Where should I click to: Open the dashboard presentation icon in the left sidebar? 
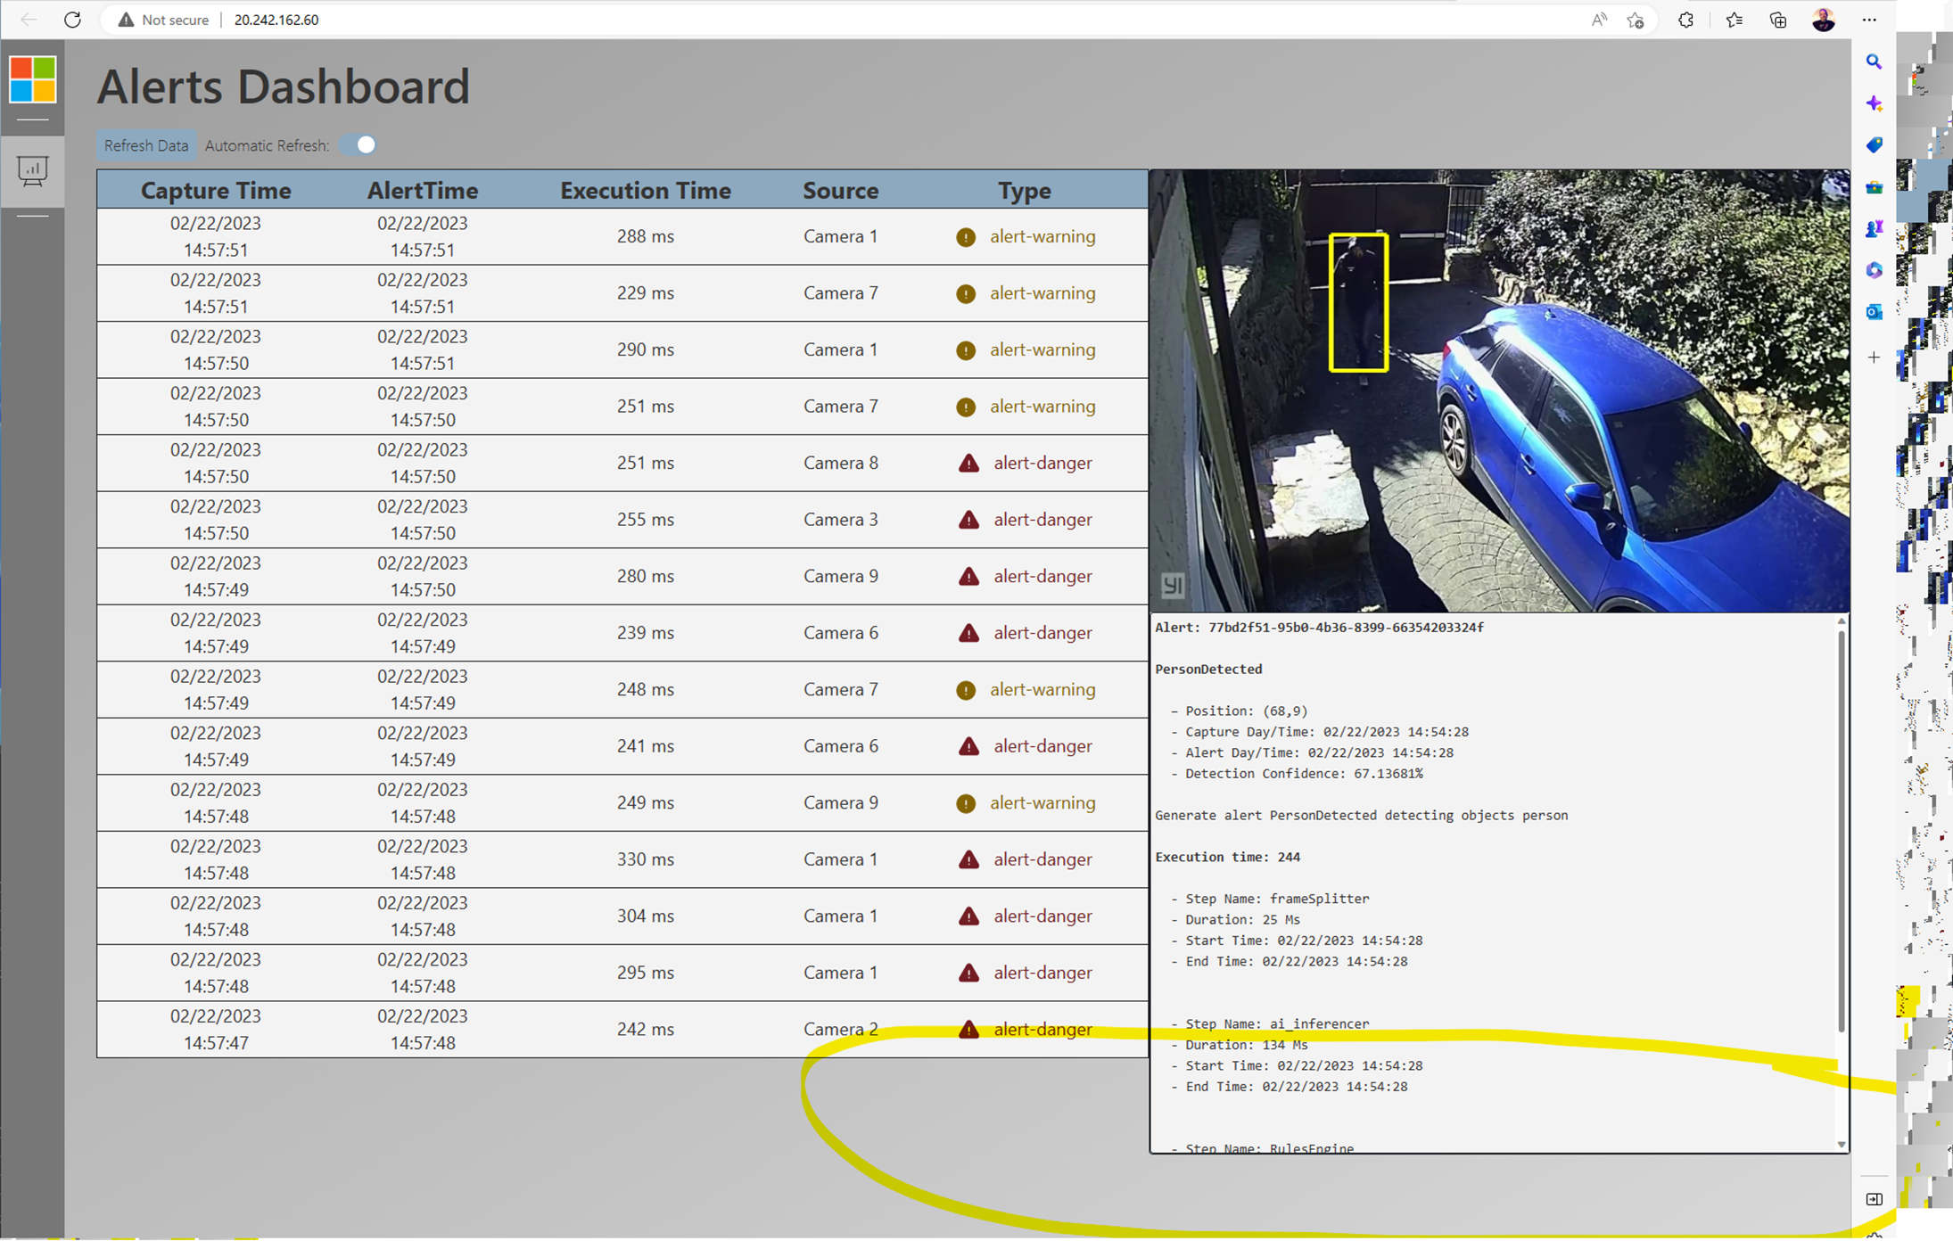click(32, 170)
